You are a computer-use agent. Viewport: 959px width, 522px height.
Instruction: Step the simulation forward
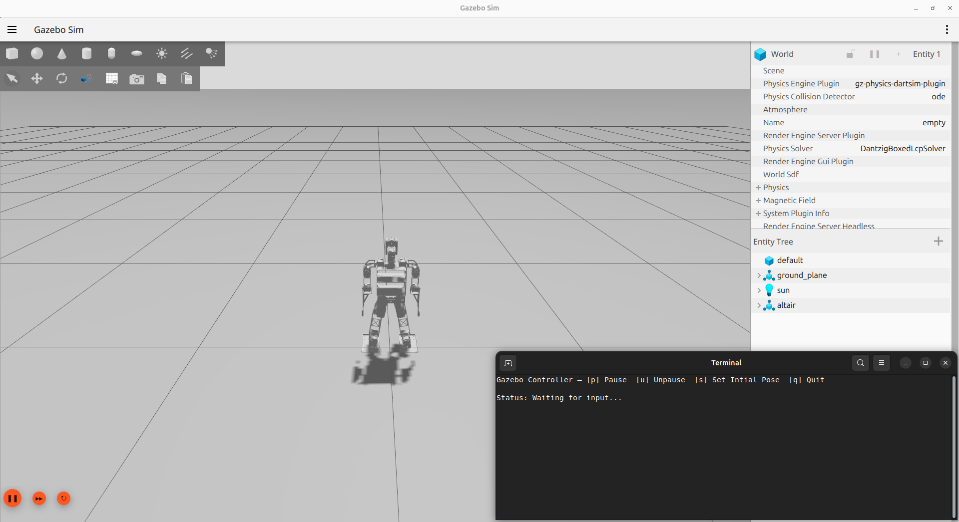click(39, 498)
